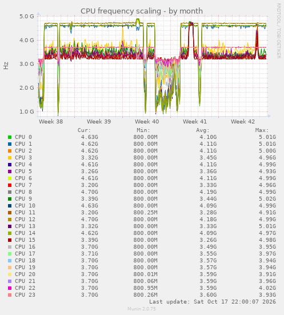
Task: Click CPU 11's minimum value 800.25M
Action: pos(145,213)
